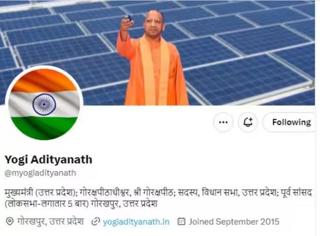Click the Ashoka Chakra wheel in avatar

[x=44, y=105]
